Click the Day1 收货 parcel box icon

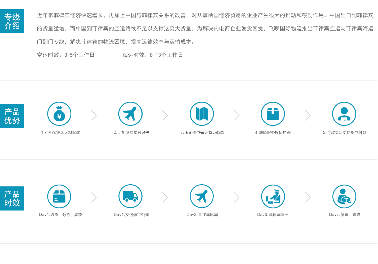coord(59,196)
